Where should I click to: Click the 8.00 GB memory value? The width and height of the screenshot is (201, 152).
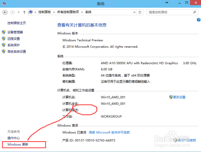pyautogui.click(x=107, y=69)
